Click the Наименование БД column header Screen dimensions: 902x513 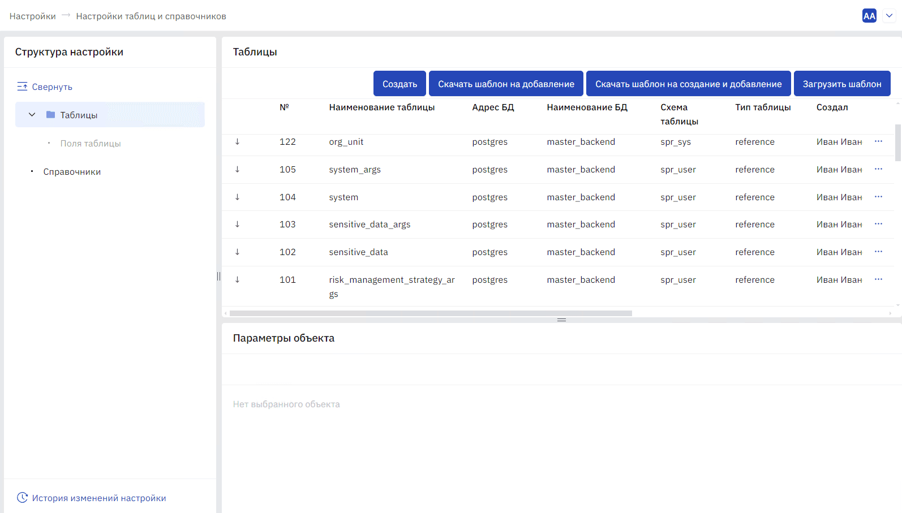click(587, 107)
